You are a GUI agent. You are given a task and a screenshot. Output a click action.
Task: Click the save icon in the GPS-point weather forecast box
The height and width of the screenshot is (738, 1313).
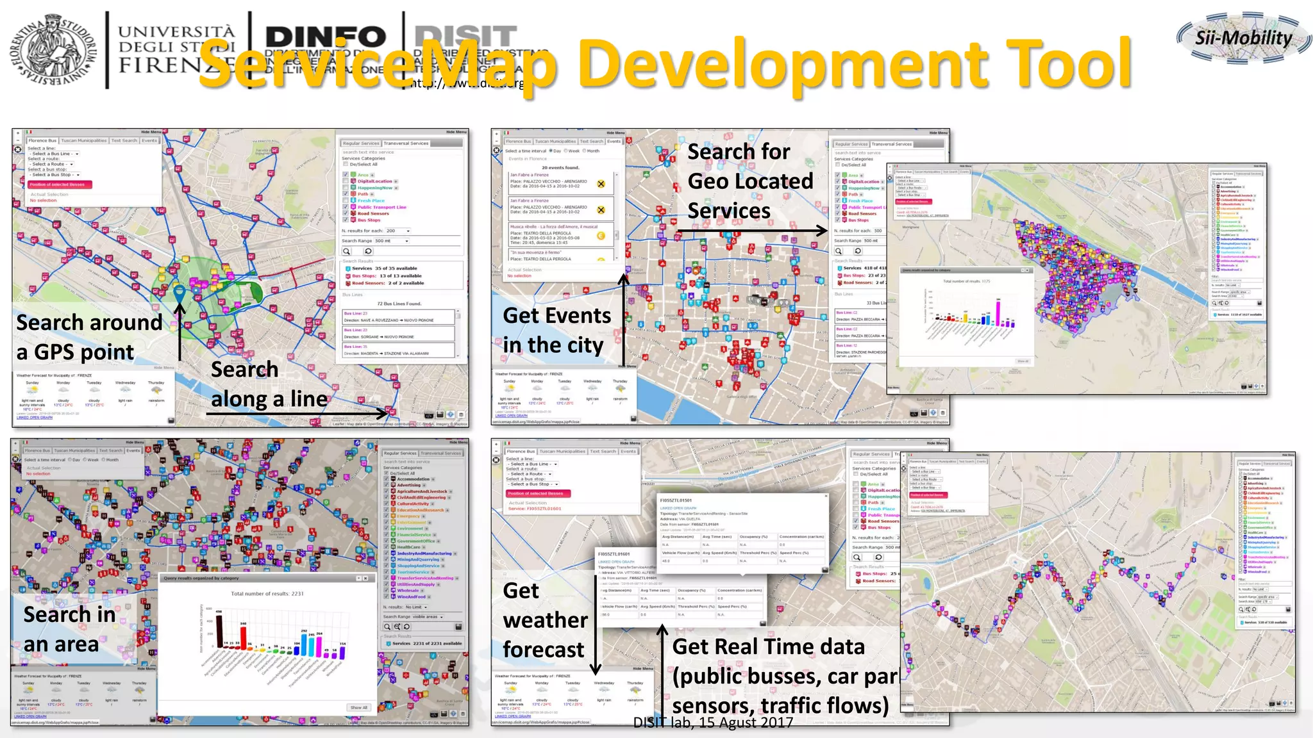tap(171, 420)
